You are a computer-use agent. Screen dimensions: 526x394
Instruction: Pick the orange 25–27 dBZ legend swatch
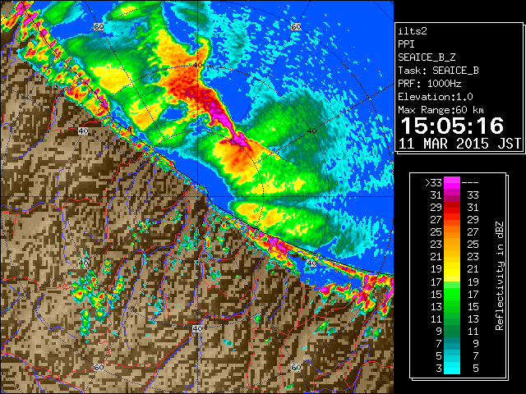(452, 232)
